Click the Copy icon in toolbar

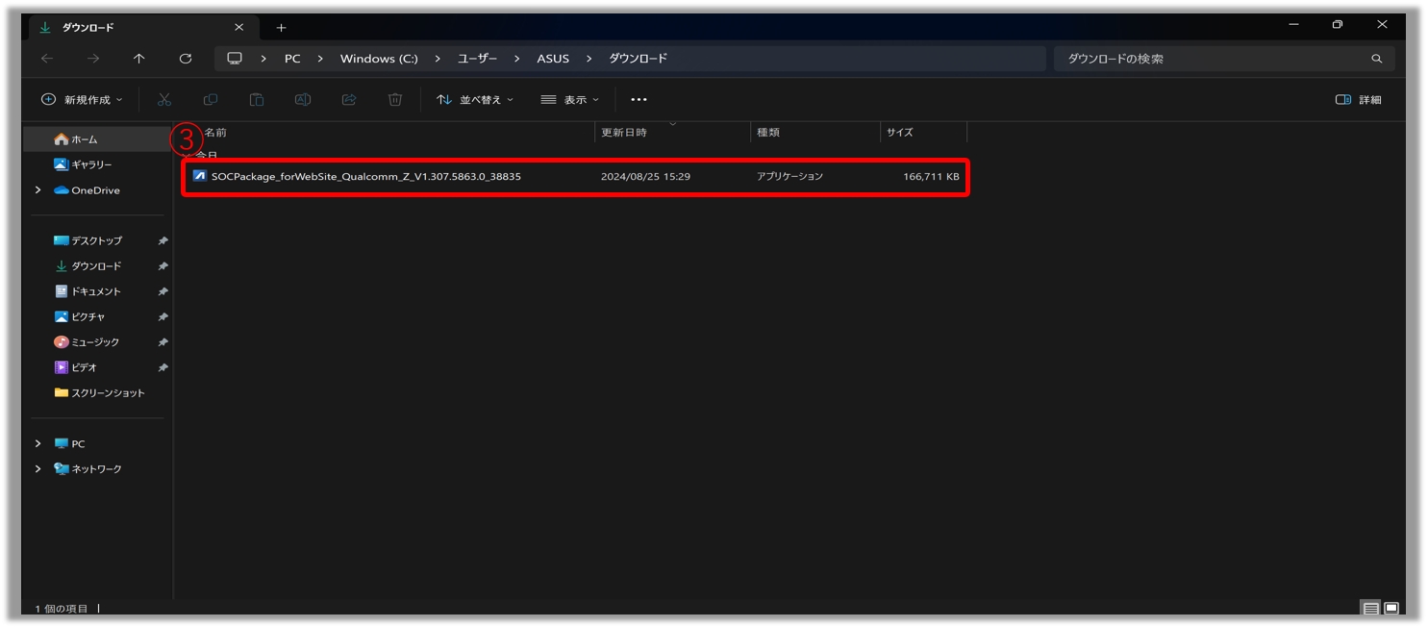coord(211,99)
